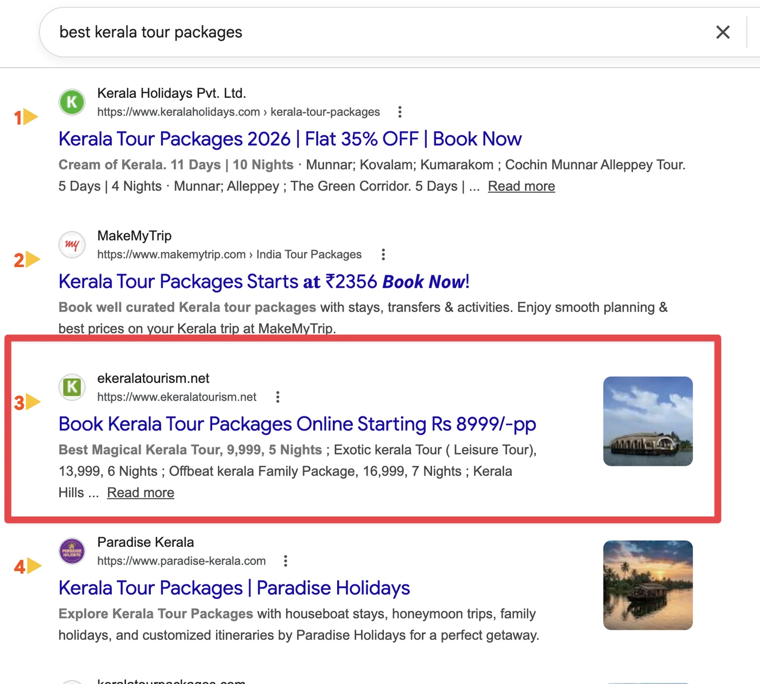The height and width of the screenshot is (684, 760).
Task: Open the three-dot menu beside the ekeralatourism.net URL
Action: click(x=278, y=397)
